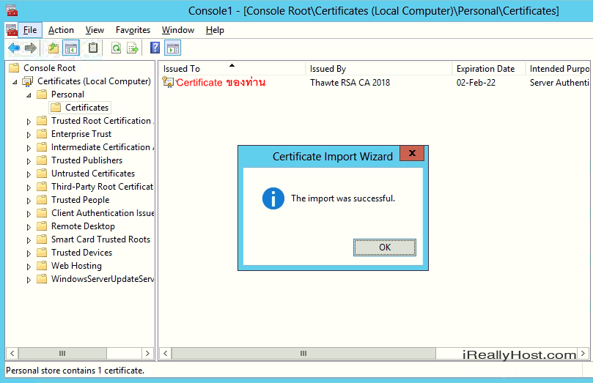The height and width of the screenshot is (383, 593).
Task: Open the File menu
Action: pos(30,30)
